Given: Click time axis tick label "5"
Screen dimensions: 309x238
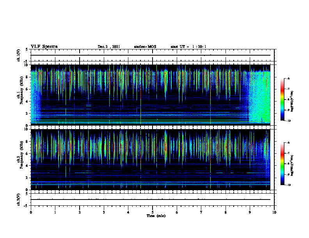Looking at the screenshot, I should [153, 212].
